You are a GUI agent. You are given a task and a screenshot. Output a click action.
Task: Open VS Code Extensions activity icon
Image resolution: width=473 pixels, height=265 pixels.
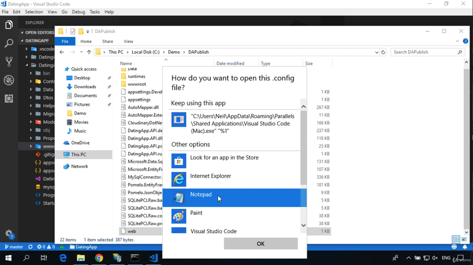9,98
